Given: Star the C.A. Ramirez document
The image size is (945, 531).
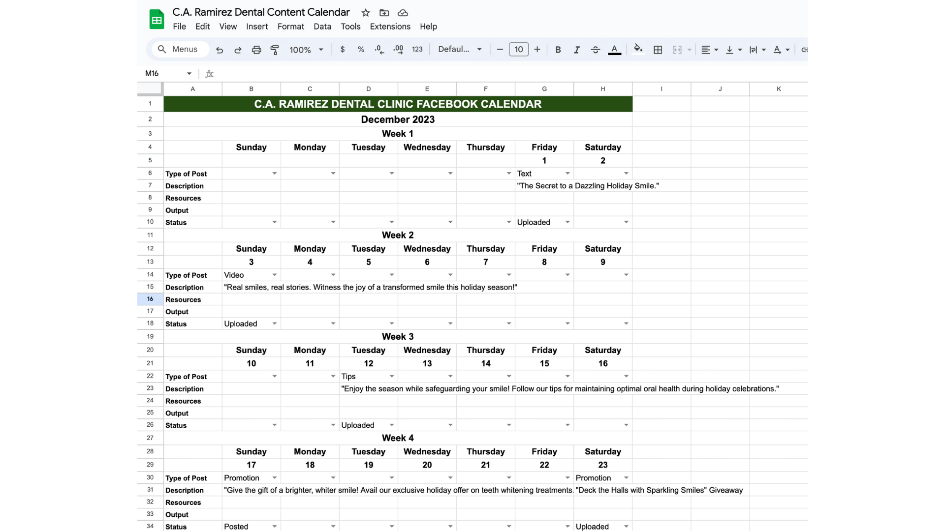Looking at the screenshot, I should click(366, 13).
